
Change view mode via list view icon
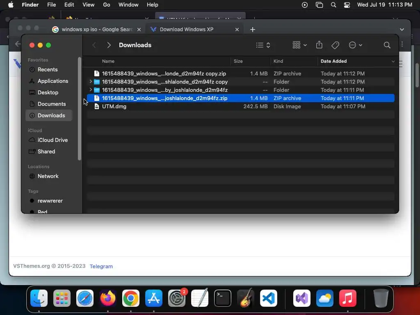tap(263, 45)
